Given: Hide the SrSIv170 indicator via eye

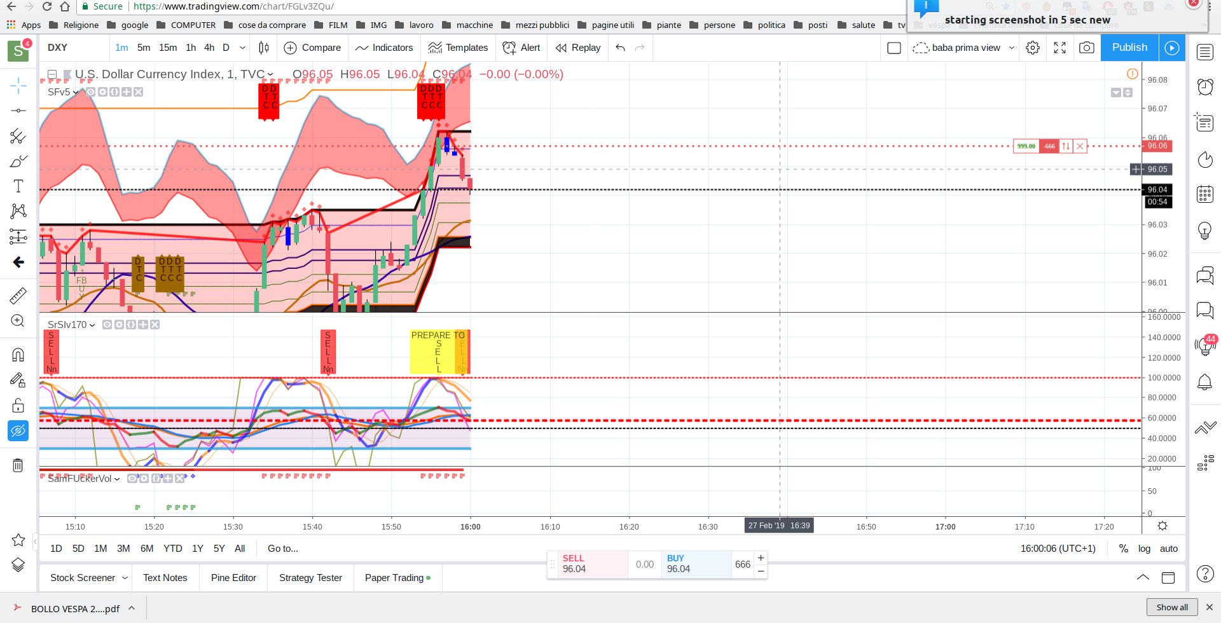Looking at the screenshot, I should pos(107,325).
